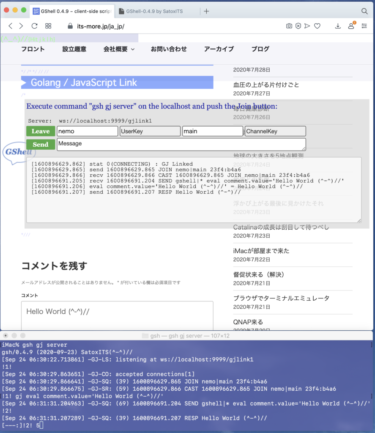Expand the 会社概要 dropdown menu
The image size is (375, 433).
(119, 49)
